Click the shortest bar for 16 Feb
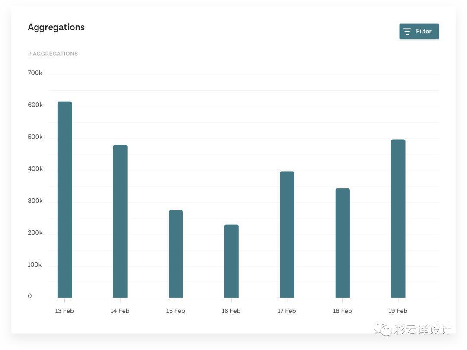This screenshot has width=467, height=350. click(x=231, y=261)
